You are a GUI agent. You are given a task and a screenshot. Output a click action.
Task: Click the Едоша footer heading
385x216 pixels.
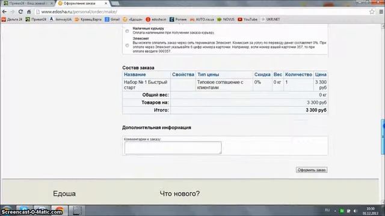(64, 194)
